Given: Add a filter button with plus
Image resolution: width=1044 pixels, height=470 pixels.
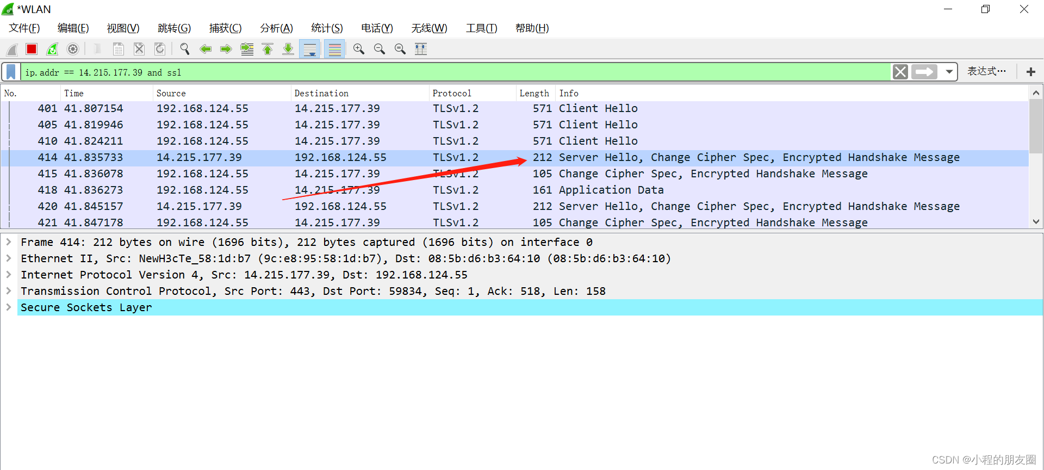Looking at the screenshot, I should click(x=1030, y=72).
